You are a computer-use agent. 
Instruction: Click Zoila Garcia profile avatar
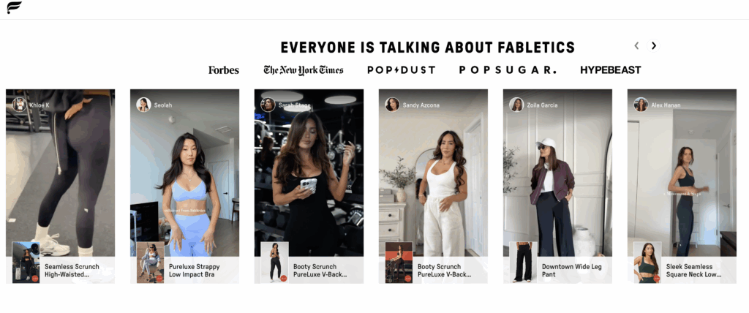(x=516, y=105)
